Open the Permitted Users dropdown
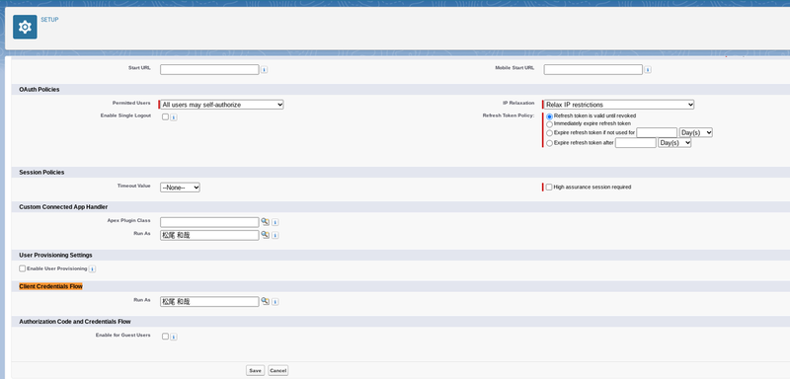This screenshot has width=790, height=379. tap(222, 105)
